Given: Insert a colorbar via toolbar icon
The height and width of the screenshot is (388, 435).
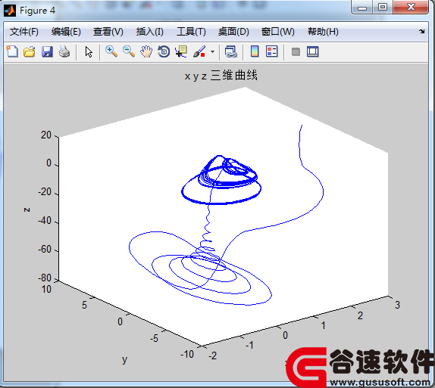Looking at the screenshot, I should [x=255, y=51].
